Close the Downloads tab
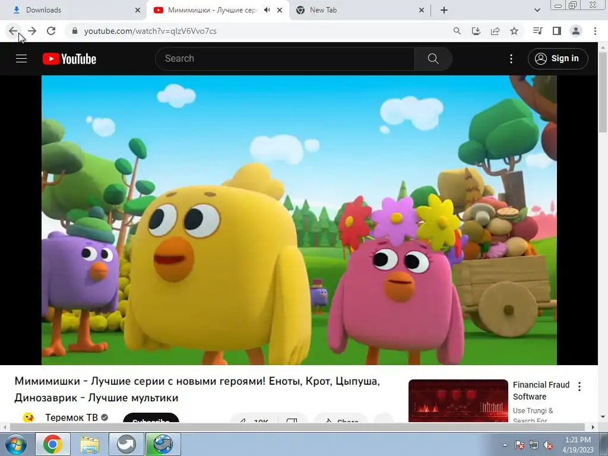608x456 pixels. (x=138, y=11)
